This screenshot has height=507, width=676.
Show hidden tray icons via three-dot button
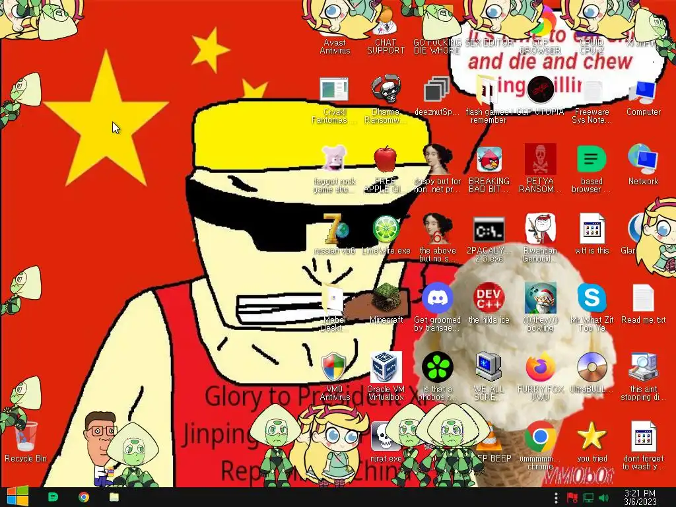click(556, 498)
